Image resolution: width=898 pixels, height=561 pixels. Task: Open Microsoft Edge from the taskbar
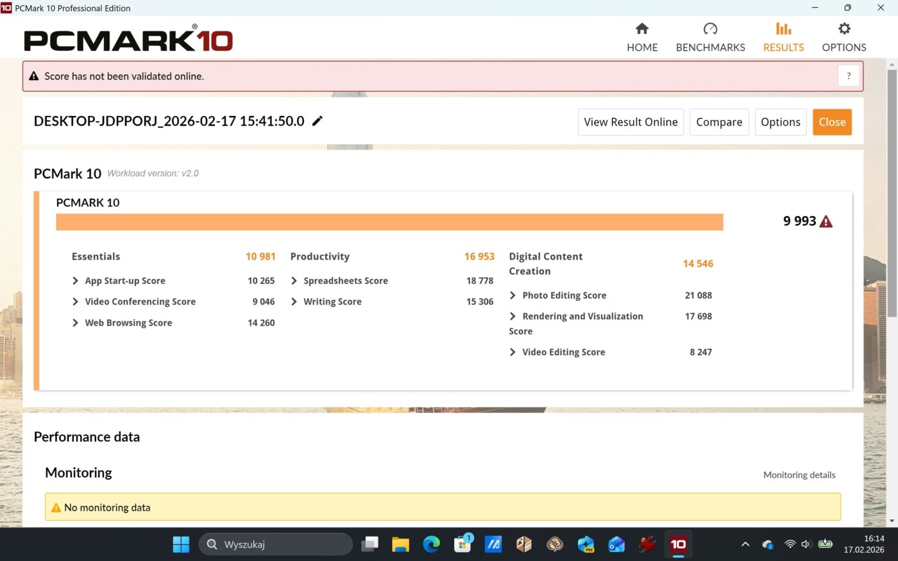coord(431,544)
